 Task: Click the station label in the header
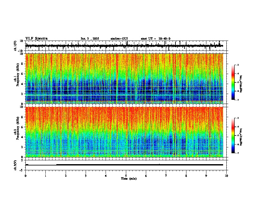(119, 39)
